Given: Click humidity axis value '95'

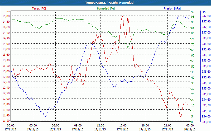Looking at the screenshot, I should [193, 17].
